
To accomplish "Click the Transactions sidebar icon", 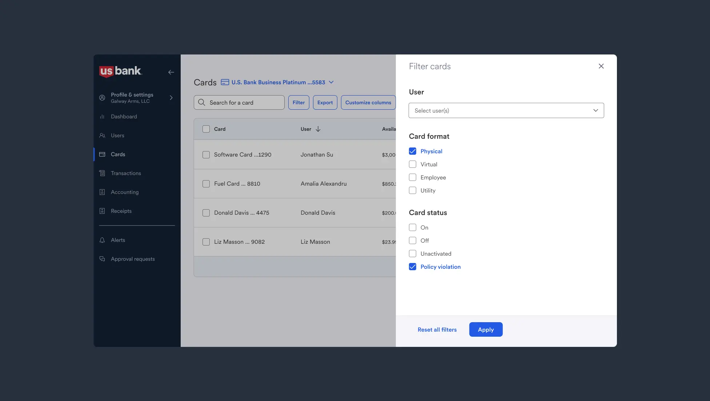I will click(102, 173).
